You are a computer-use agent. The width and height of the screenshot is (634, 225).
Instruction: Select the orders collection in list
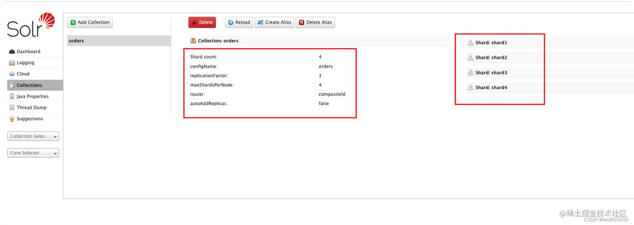pos(119,41)
